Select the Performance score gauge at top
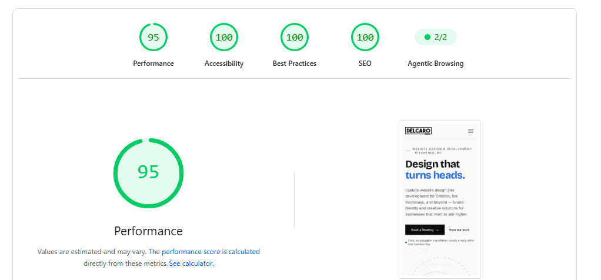 [x=153, y=37]
